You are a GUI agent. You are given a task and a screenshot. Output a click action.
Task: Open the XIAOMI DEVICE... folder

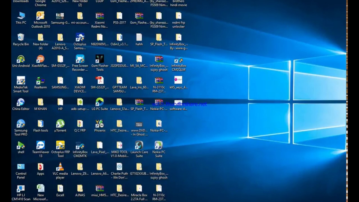click(80, 84)
